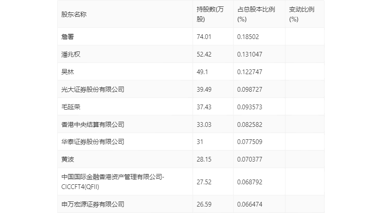Click percentage value 0.082582

250,125
